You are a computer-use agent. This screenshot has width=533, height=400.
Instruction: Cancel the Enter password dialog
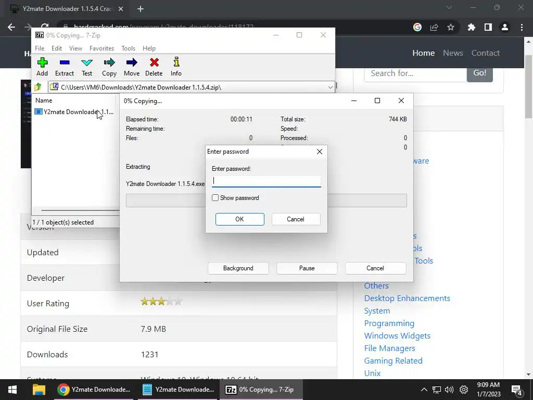click(296, 219)
